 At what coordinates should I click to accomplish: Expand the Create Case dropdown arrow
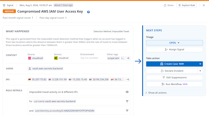tap(200, 64)
